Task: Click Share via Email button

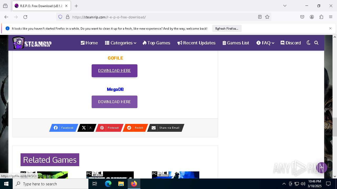Action: coord(166,128)
